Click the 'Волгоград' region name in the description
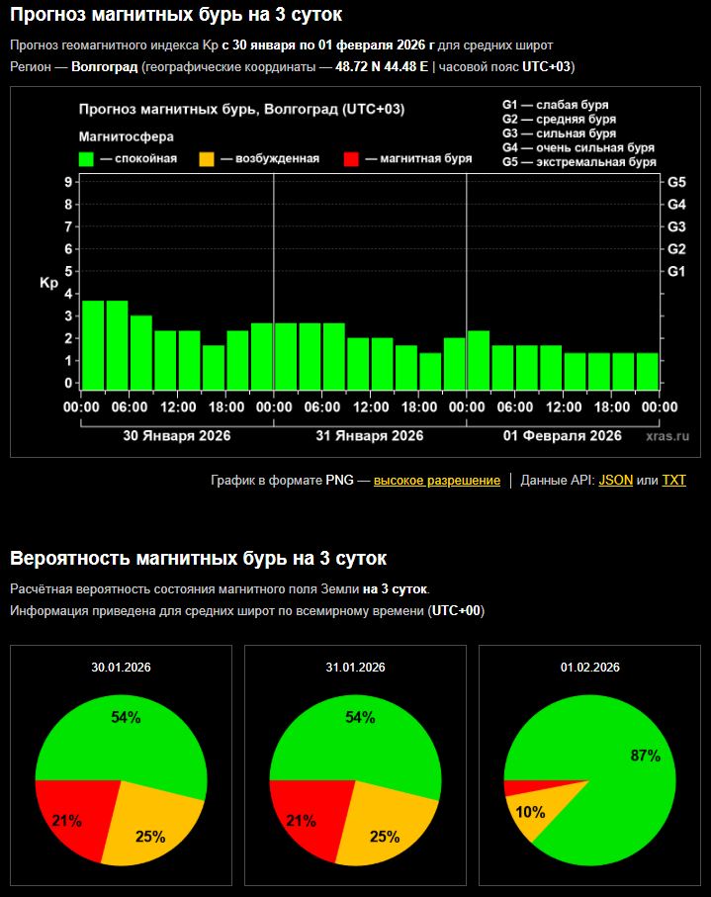Viewport: 711px width, 897px height. pos(104,66)
